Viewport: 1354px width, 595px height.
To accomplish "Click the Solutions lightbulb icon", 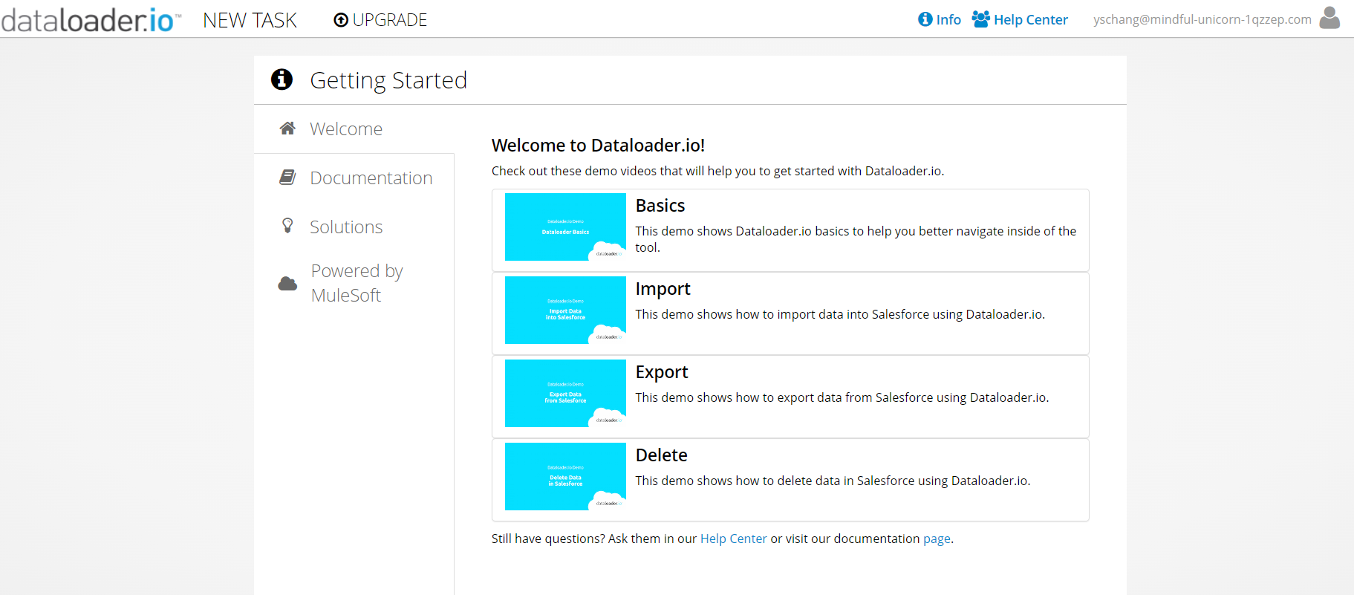I will click(x=287, y=226).
